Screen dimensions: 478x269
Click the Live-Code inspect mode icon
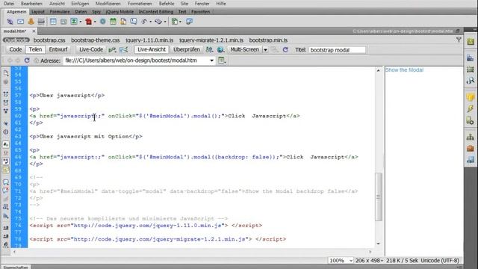(112, 49)
